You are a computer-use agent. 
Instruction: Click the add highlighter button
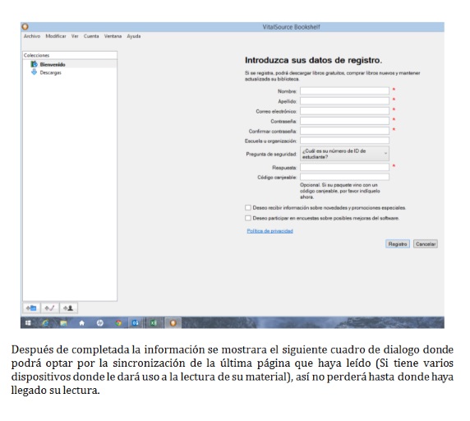pyautogui.click(x=50, y=308)
